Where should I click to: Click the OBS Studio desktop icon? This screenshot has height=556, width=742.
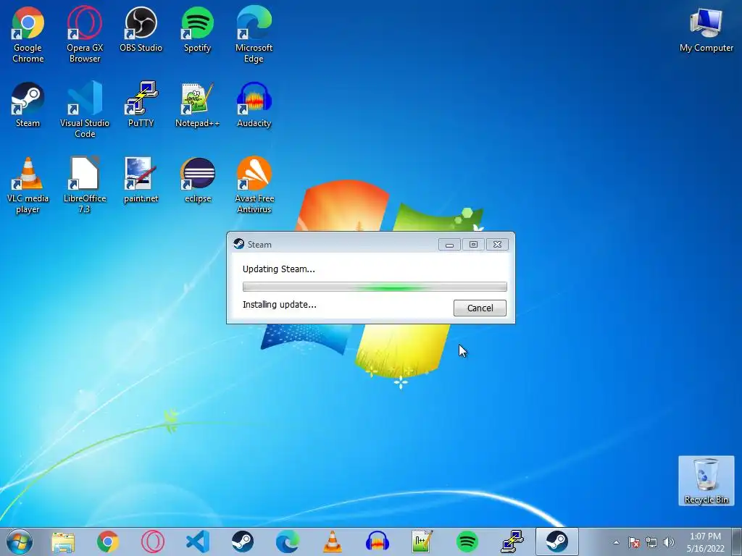point(141,29)
